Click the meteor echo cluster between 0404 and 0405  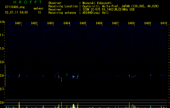(x=74, y=77)
